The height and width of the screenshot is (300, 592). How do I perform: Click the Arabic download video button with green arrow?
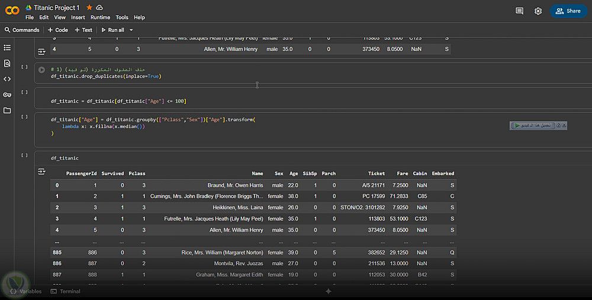tap(532, 125)
